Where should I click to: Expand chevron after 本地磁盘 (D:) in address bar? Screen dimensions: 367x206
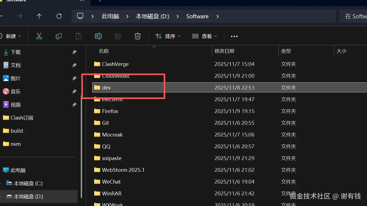(178, 16)
